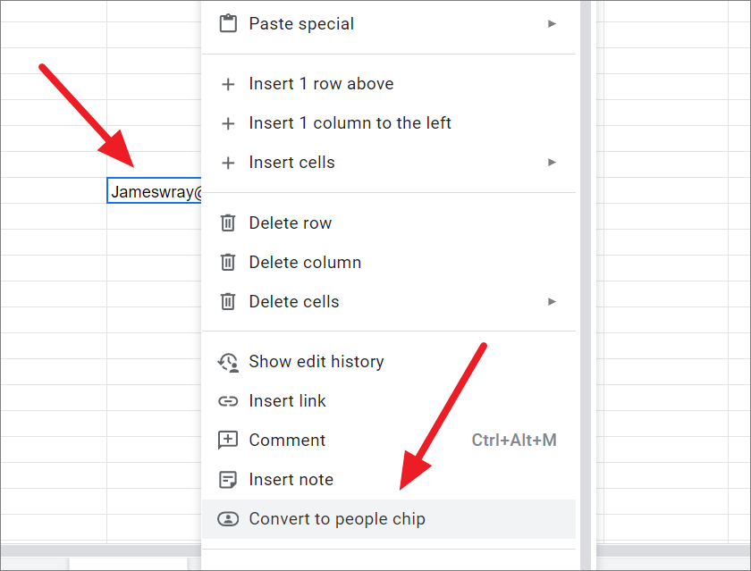
Task: Click the plus icon beside Insert 1 column left
Action: 228,122
